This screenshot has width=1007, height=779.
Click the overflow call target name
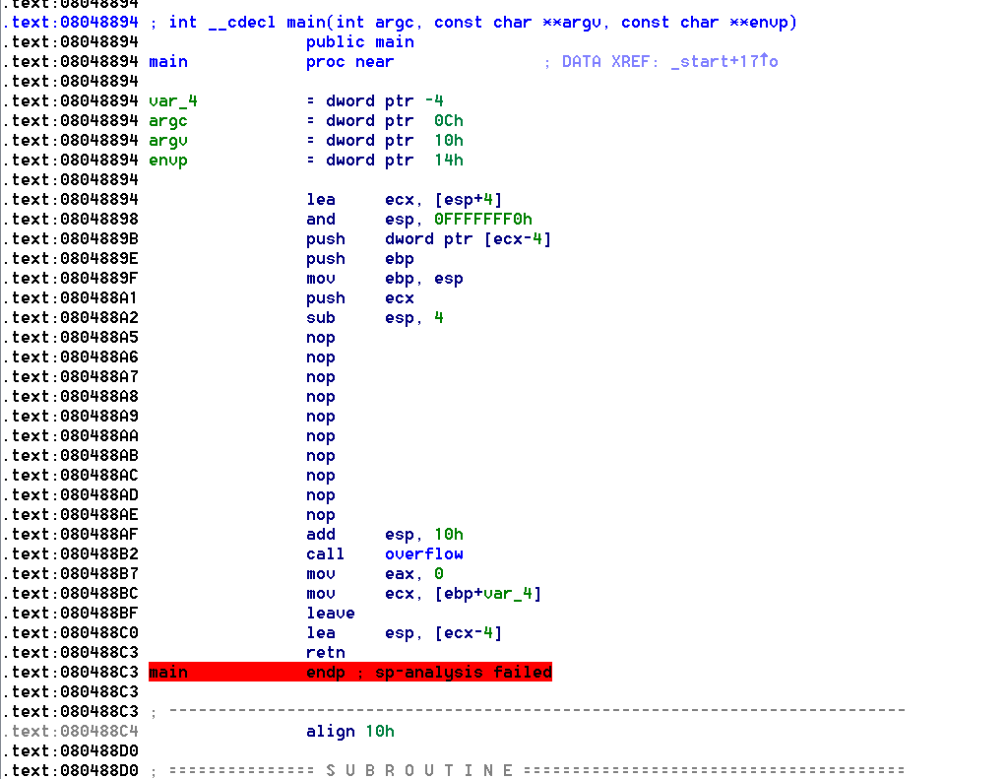(423, 553)
